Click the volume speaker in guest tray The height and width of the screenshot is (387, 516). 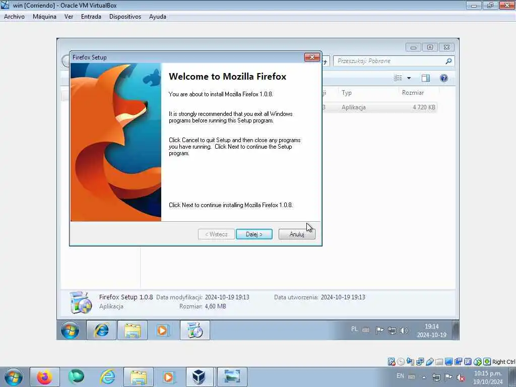(x=404, y=331)
